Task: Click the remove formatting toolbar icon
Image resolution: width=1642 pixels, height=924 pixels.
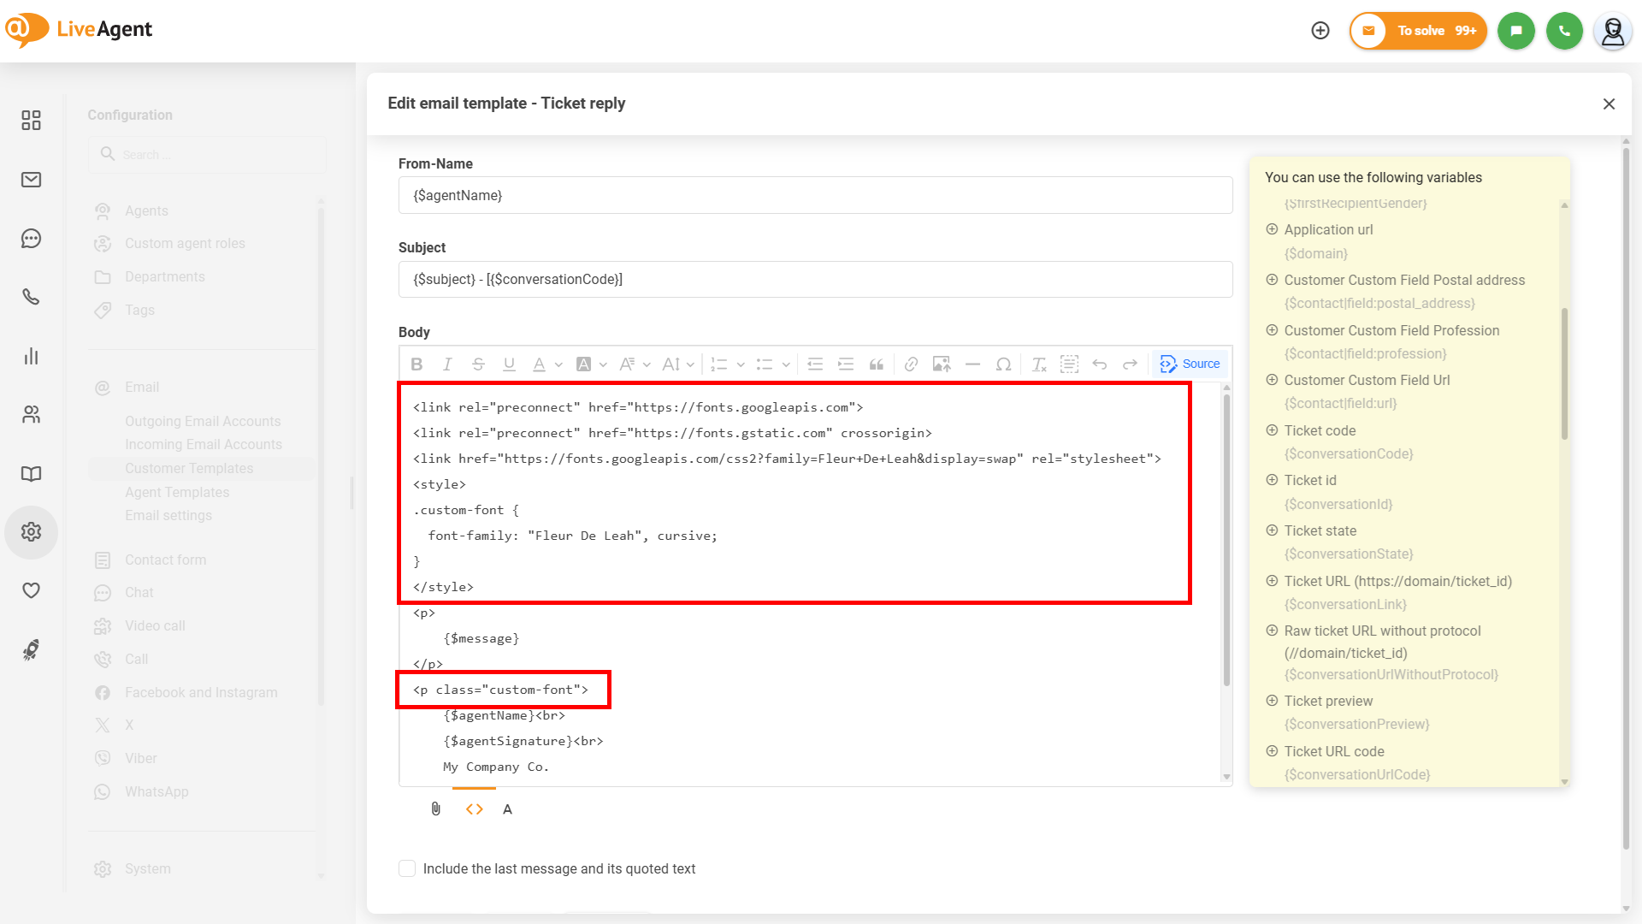Action: 1039,364
